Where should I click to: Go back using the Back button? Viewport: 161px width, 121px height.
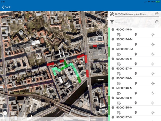[6, 7]
